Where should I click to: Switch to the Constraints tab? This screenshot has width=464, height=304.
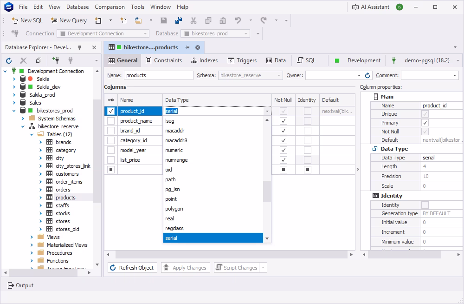point(164,60)
